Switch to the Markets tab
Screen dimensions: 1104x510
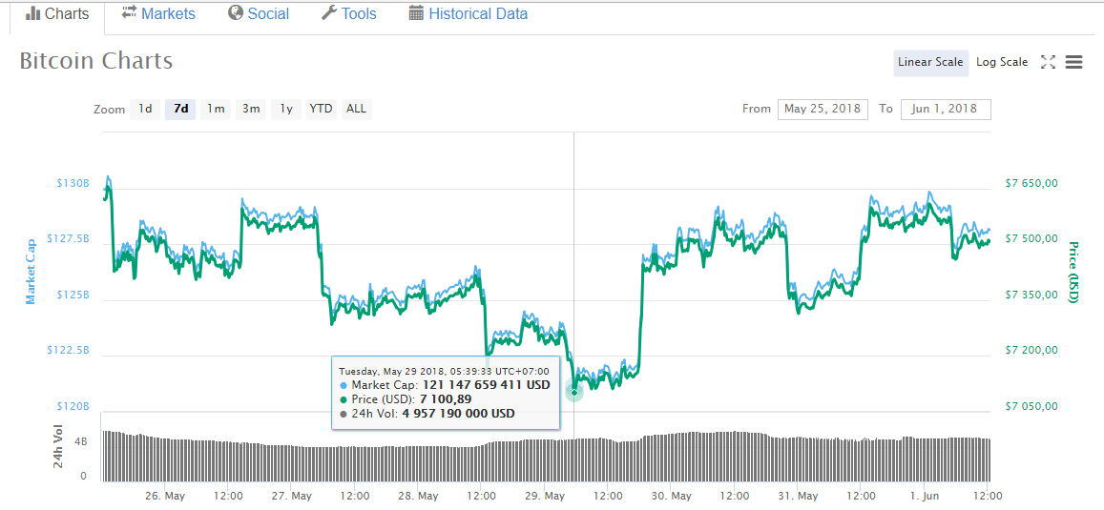pos(158,13)
